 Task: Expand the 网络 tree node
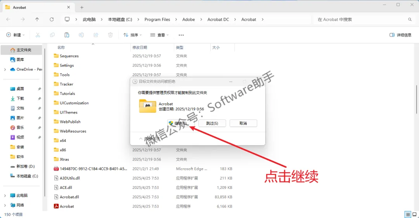point(5,205)
